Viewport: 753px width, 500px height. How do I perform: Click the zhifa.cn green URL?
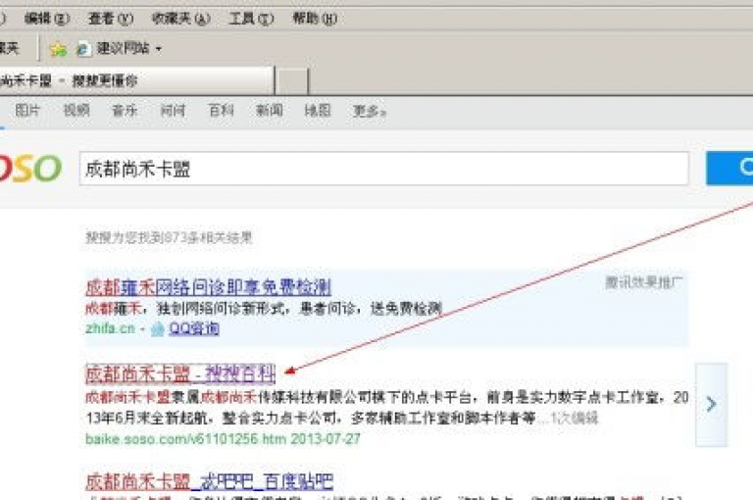tap(110, 328)
